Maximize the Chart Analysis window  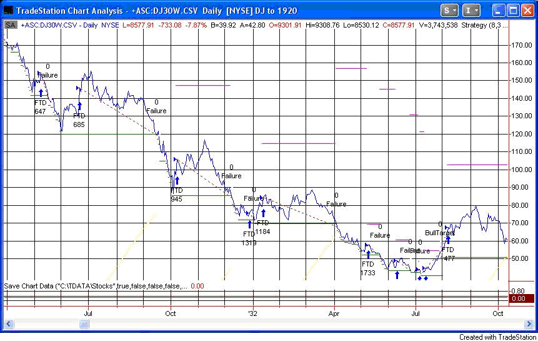513,11
